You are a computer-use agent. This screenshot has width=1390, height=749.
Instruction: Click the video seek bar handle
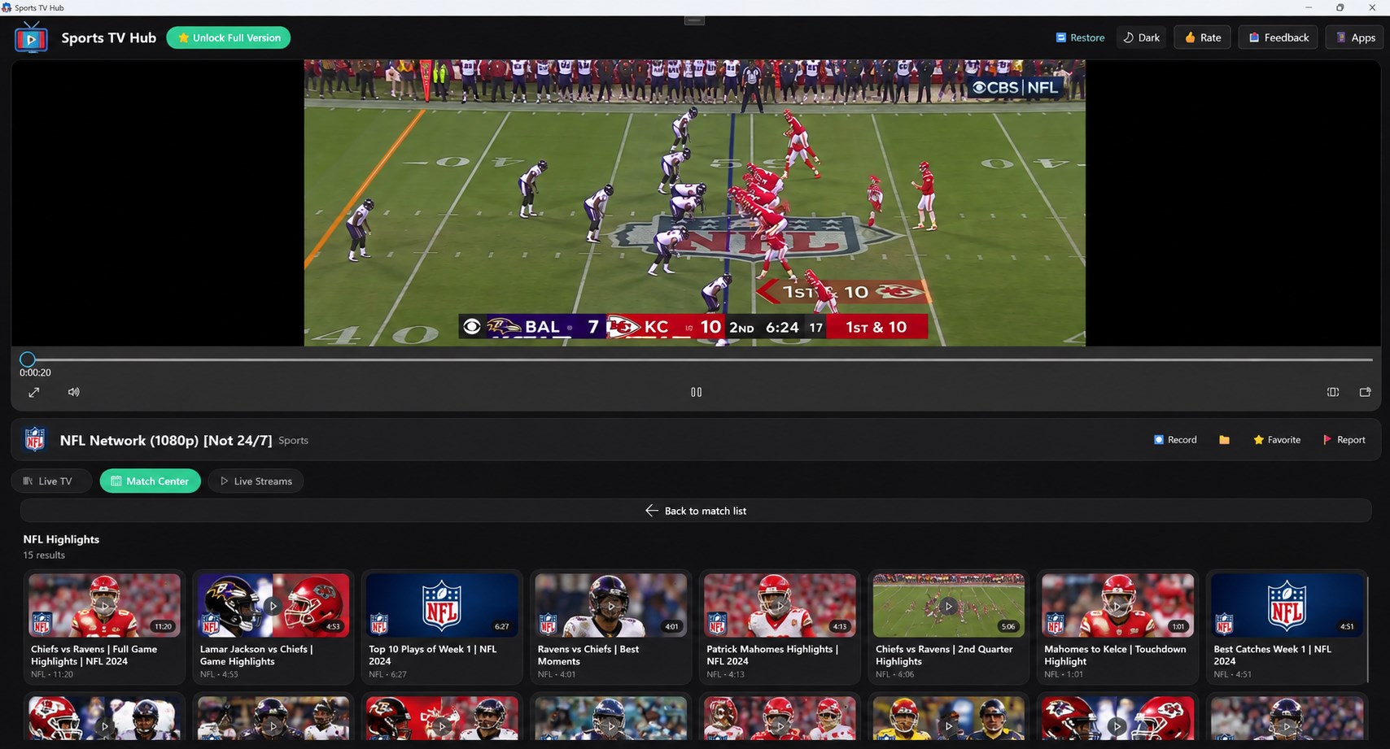28,359
